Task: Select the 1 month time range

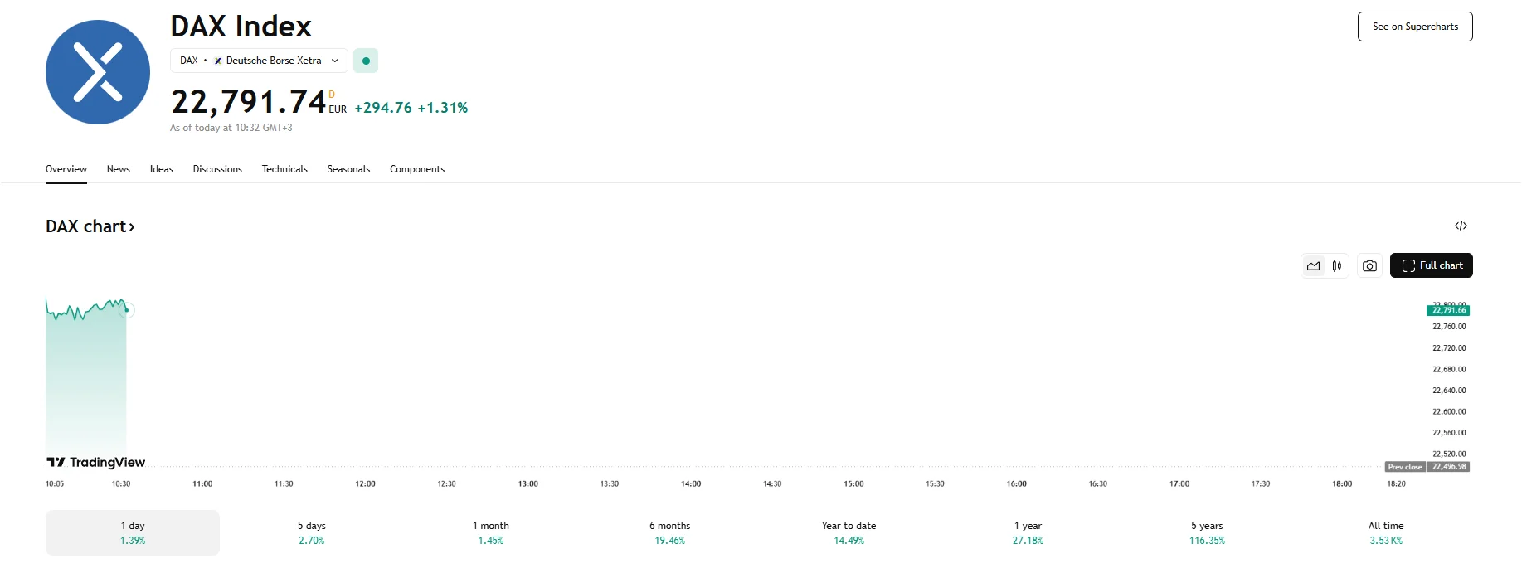Action: point(491,532)
